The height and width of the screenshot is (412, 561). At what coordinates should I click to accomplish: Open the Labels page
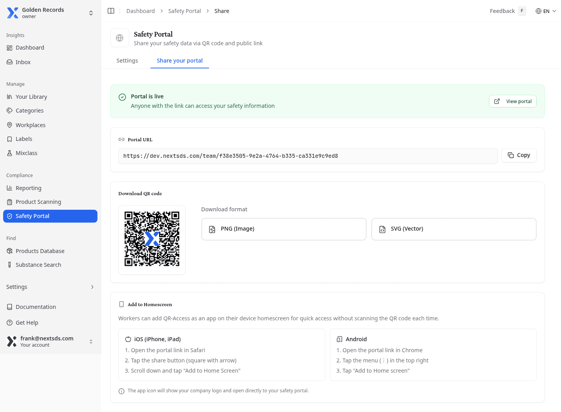(50, 139)
